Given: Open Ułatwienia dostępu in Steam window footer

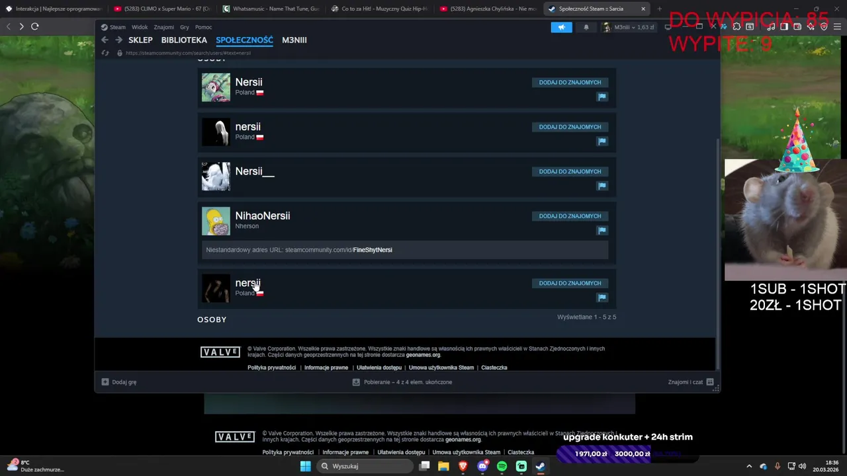Looking at the screenshot, I should tap(379, 368).
